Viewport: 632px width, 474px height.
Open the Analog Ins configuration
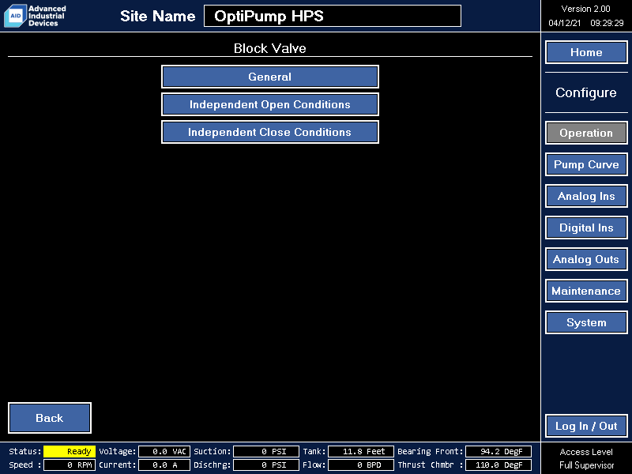click(x=586, y=196)
